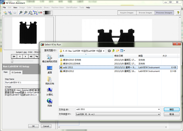
Task: Click the Zoom to Fit icon
Action: (x=35, y=13)
